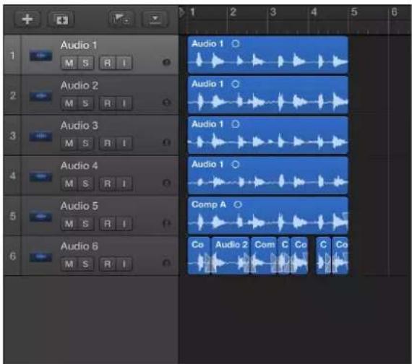Mute the Audio 6 track
Image resolution: width=412 pixels, height=364 pixels.
coord(69,264)
